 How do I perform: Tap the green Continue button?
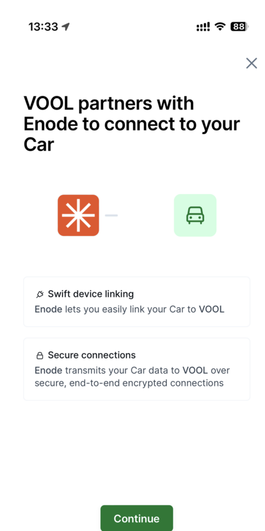pos(136,518)
